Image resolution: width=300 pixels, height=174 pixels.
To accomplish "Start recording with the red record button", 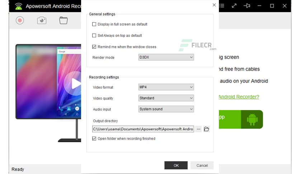I will tap(20, 20).
